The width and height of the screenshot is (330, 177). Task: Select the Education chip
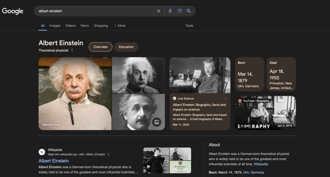tap(126, 47)
